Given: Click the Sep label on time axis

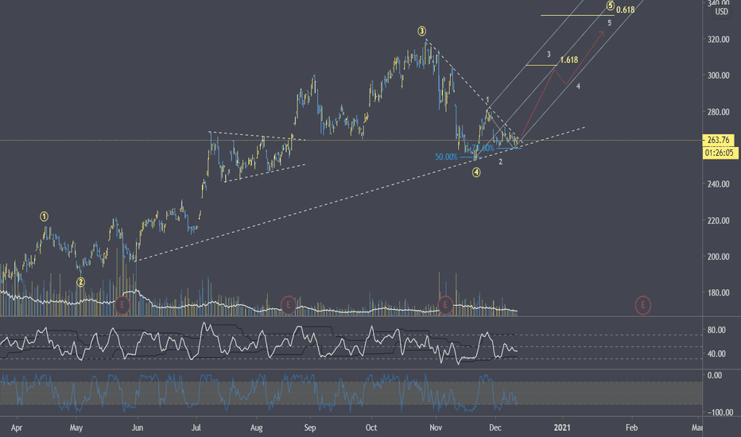Looking at the screenshot, I should pos(309,427).
